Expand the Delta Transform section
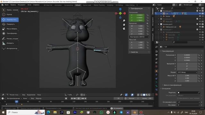The height and width of the screenshot is (115, 205). pos(172,85)
